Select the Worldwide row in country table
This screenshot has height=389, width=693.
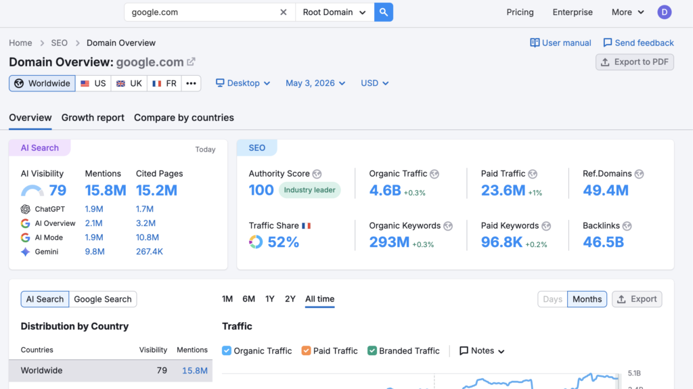pyautogui.click(x=110, y=371)
